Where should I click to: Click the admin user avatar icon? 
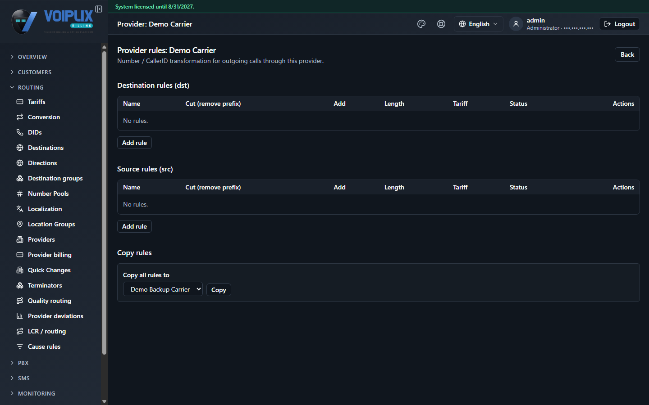(516, 24)
